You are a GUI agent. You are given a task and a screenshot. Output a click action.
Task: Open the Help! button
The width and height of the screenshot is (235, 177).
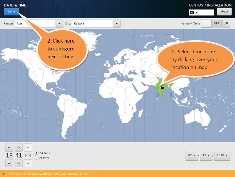click(224, 12)
